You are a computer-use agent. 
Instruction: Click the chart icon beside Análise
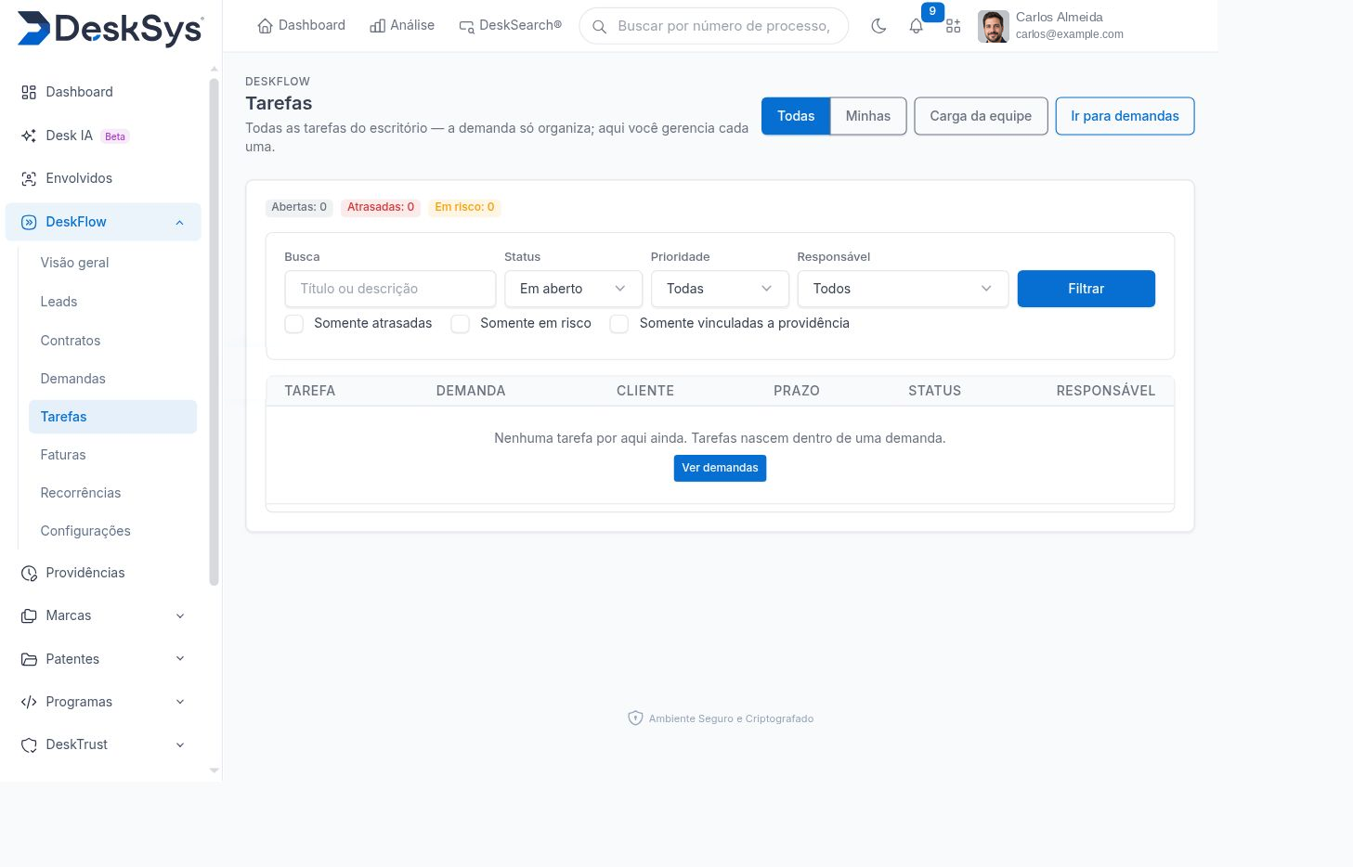tap(377, 26)
